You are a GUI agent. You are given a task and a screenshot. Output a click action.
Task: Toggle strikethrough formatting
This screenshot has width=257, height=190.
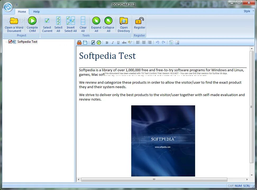click(124, 42)
